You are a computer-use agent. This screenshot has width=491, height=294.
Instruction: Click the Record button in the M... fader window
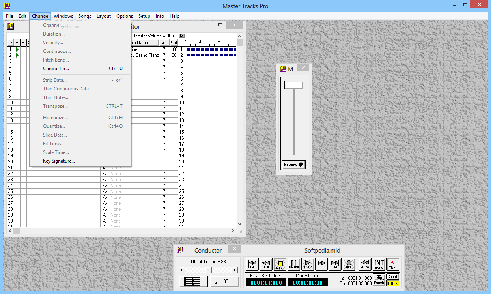click(294, 164)
